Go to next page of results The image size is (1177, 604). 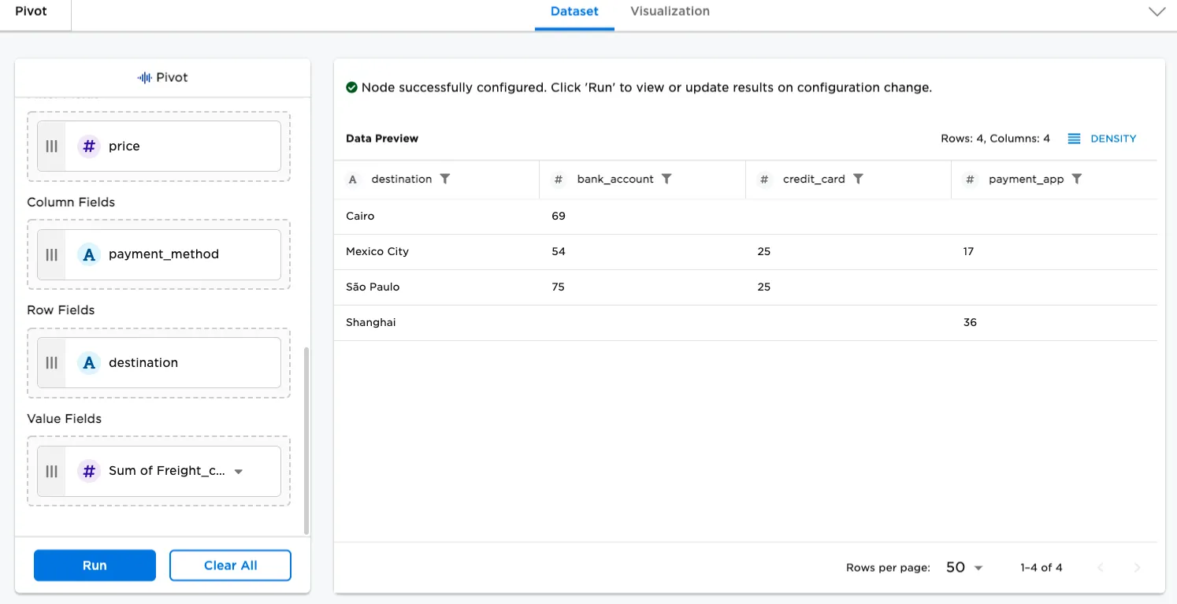(1137, 567)
